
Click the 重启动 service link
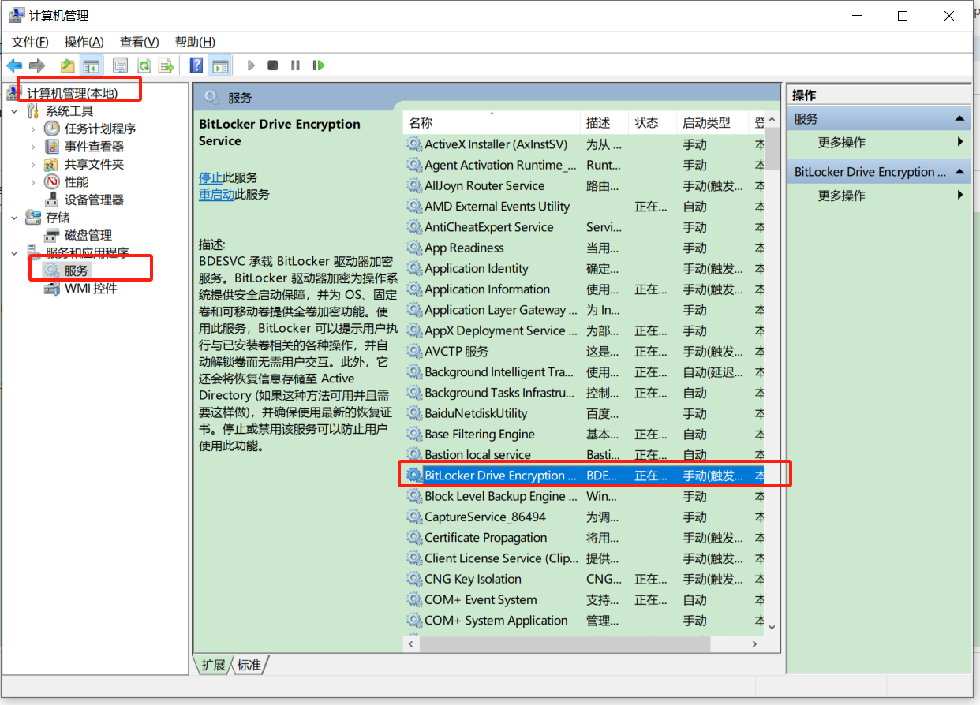[216, 194]
